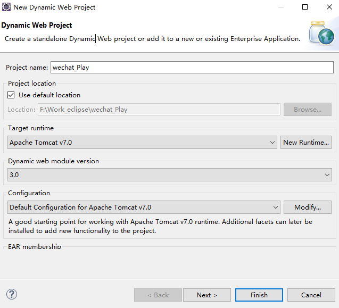Maximize the New Dynamic Web Project window
Viewport: 339px width, 308px height.
point(305,7)
